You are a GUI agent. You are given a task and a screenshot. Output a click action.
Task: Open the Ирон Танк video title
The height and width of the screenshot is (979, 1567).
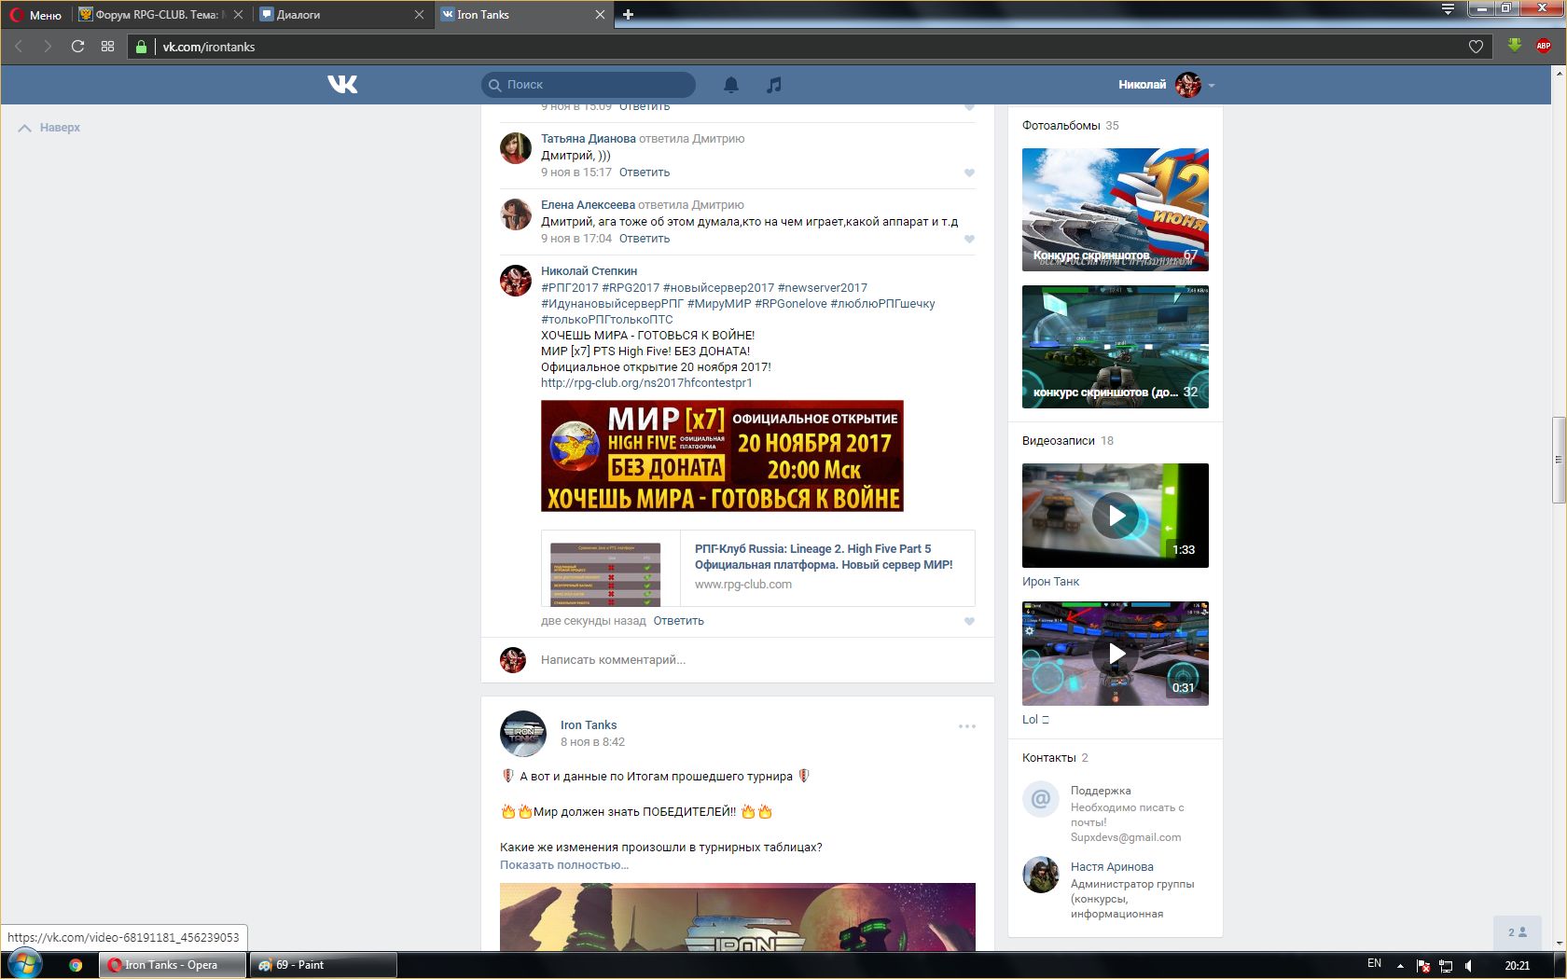1050,582
